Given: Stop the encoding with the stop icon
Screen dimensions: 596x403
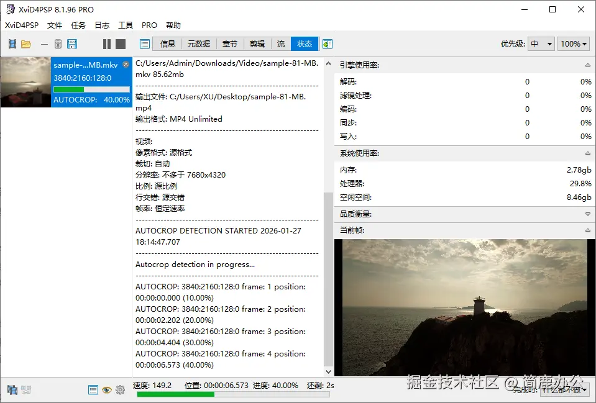Looking at the screenshot, I should click(119, 43).
